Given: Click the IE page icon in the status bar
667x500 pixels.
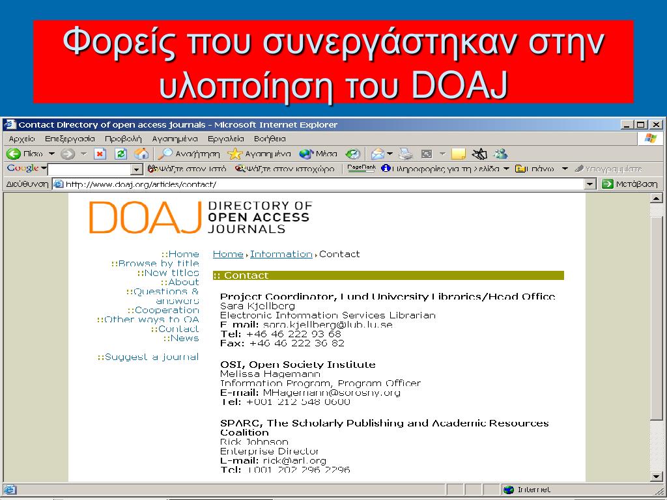Looking at the screenshot, I should point(10,490).
